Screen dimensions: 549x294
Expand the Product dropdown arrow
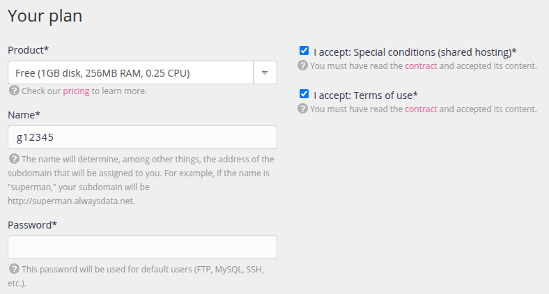265,72
